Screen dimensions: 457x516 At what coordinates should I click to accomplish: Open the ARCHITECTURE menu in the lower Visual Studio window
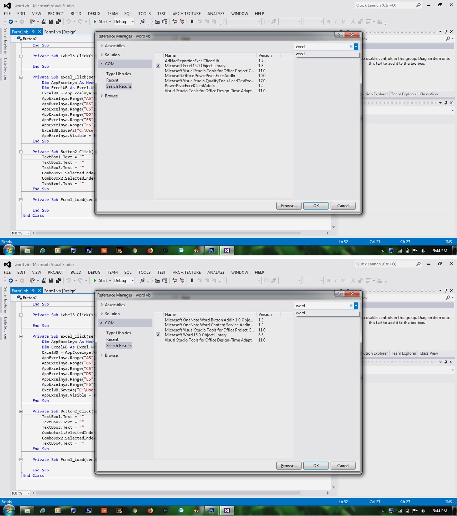click(x=186, y=273)
